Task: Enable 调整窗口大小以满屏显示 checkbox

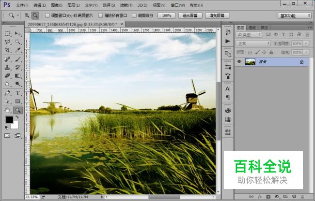Action: [x=47, y=15]
